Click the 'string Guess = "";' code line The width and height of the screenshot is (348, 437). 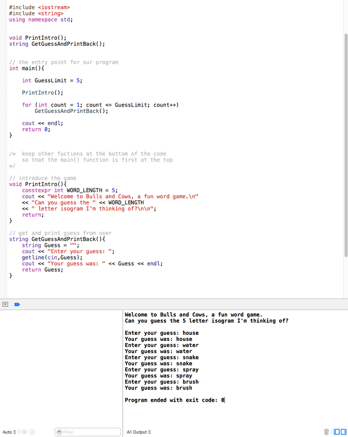coord(51,245)
